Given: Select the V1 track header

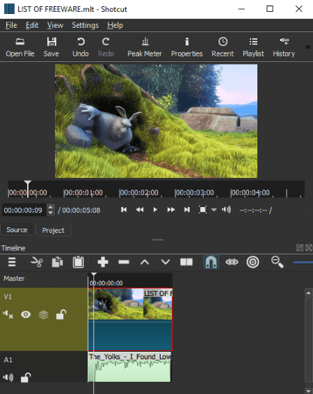Looking at the screenshot, I should (x=44, y=320).
